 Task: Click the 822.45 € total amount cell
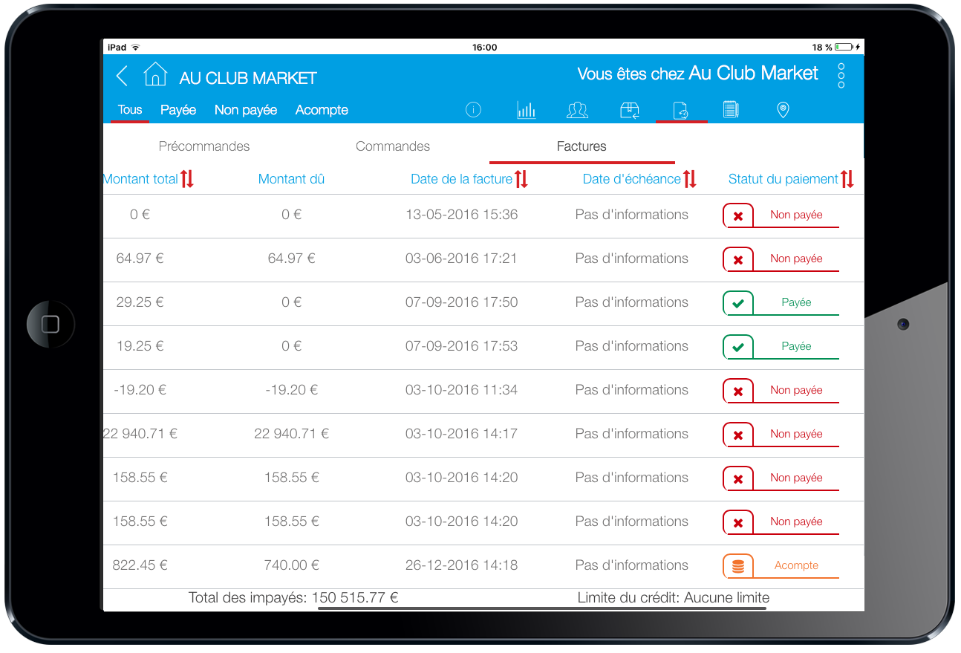pos(140,565)
